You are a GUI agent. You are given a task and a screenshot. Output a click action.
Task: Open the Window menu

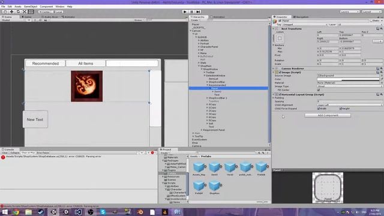pos(60,7)
